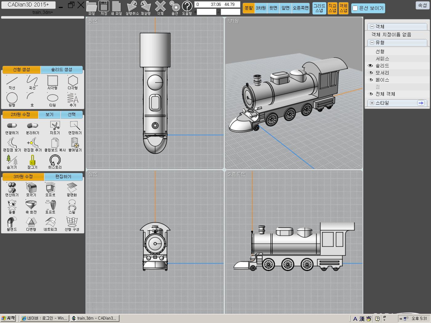The height and width of the screenshot is (323, 431).
Task: Toggle 객체 스냅 object snap
Action: click(343, 8)
